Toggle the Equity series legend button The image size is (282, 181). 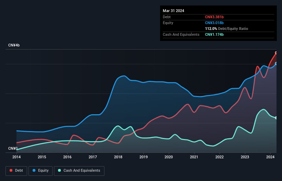click(x=41, y=171)
